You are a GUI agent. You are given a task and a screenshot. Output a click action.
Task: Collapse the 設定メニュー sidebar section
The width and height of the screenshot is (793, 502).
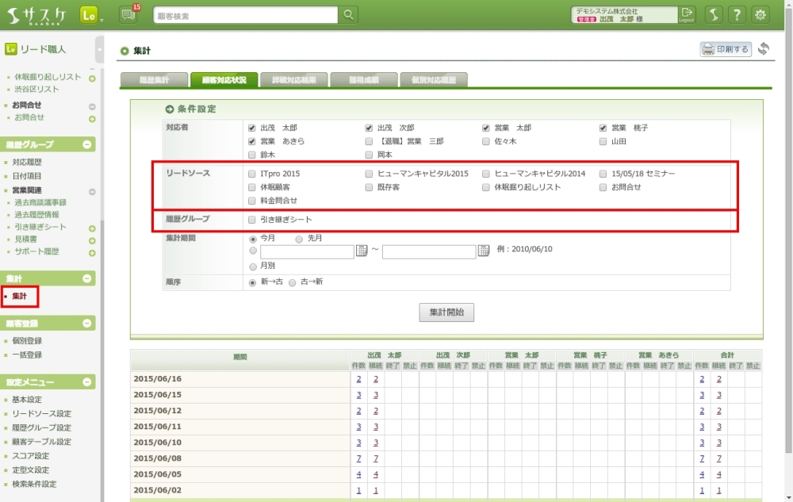click(x=88, y=381)
